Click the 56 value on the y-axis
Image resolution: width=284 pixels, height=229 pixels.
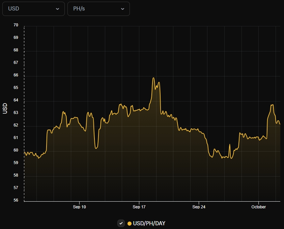[16, 200]
